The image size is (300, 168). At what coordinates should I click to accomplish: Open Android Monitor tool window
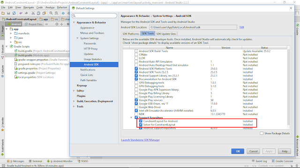(x=60, y=161)
